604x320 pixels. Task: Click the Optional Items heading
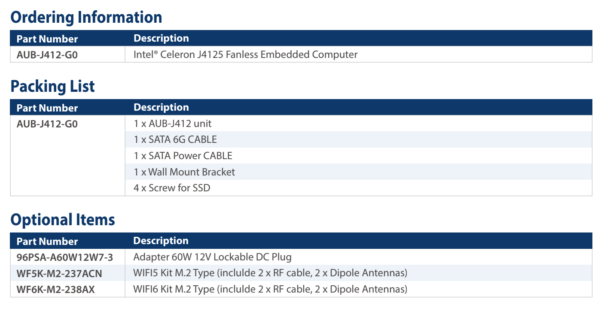click(x=63, y=220)
